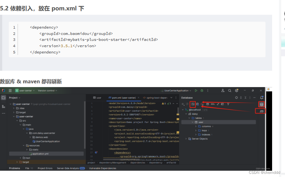Expand the columns folder in Database tree
The image size is (285, 177).
point(196,126)
